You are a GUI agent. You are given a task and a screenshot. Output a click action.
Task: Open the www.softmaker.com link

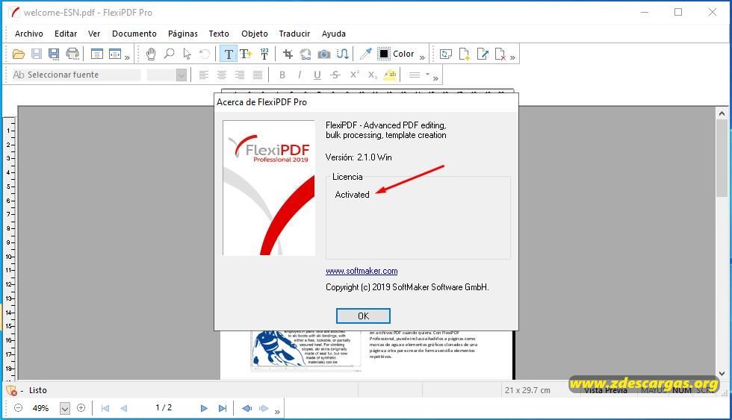point(362,271)
